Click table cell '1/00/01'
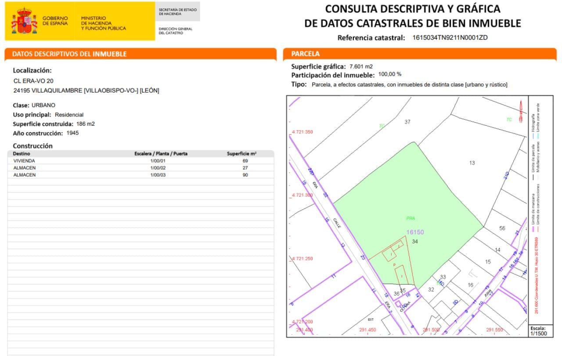562x356 pixels. [x=158, y=161]
